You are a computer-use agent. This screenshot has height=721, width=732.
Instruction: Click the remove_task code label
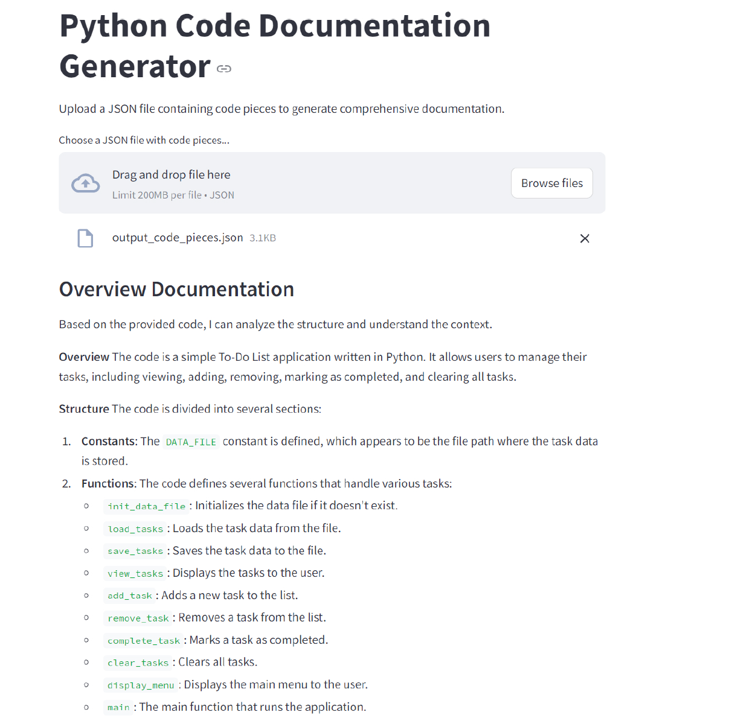tap(138, 618)
